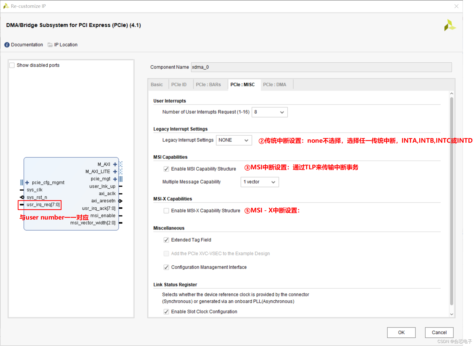The image size is (476, 346).
Task: Select the usr_irq_req[7:0] port label
Action: (43, 205)
